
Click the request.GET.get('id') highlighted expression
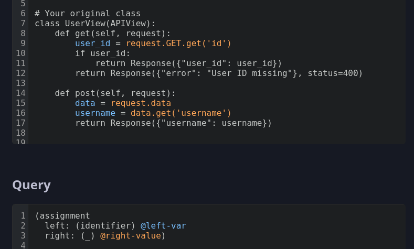pyautogui.click(x=178, y=44)
